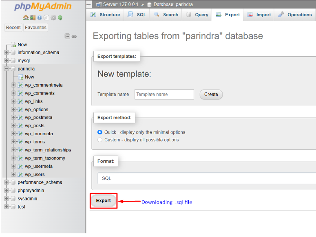The image size is (316, 237).
Task: Open the Import tab
Action: [259, 15]
